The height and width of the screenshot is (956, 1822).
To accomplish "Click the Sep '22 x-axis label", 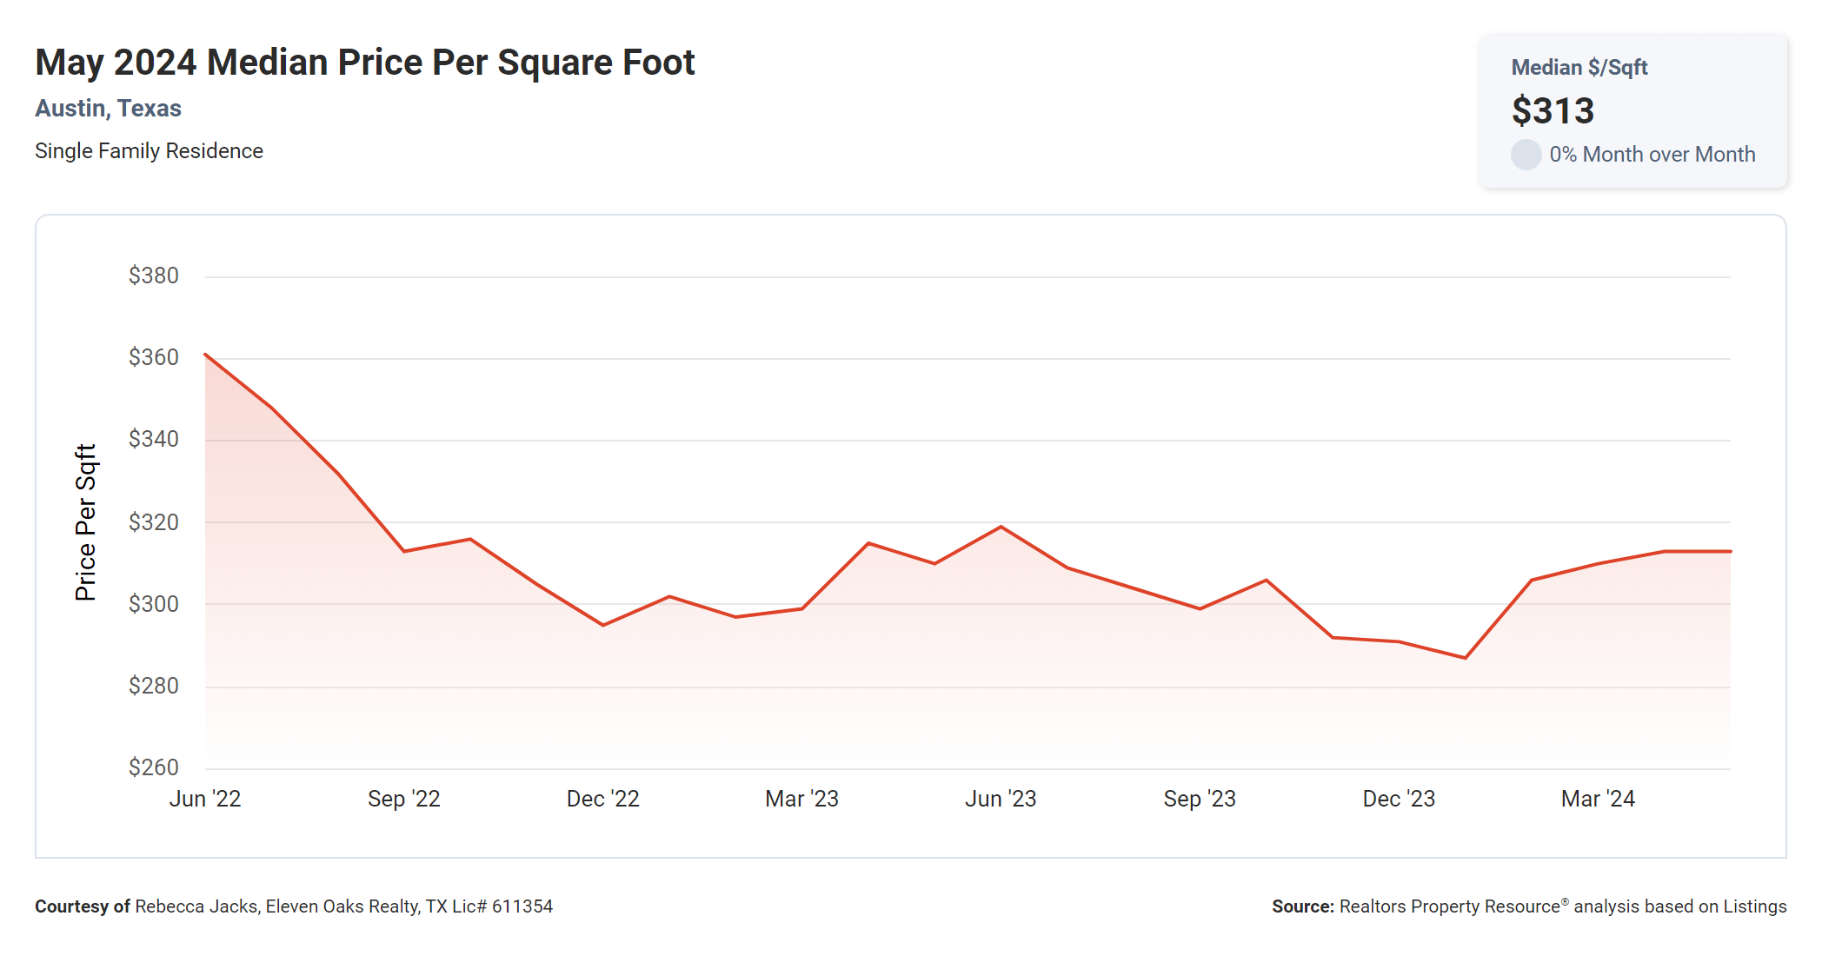I will tap(403, 799).
